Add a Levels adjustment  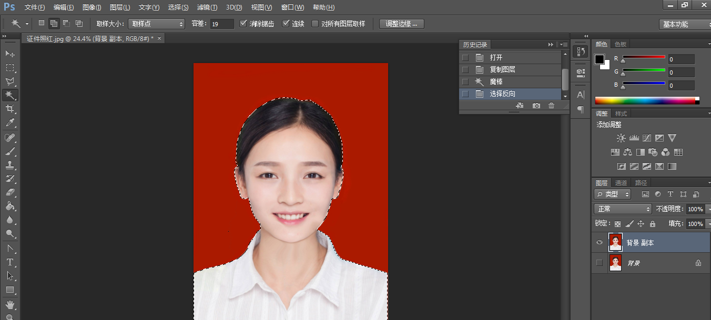634,138
